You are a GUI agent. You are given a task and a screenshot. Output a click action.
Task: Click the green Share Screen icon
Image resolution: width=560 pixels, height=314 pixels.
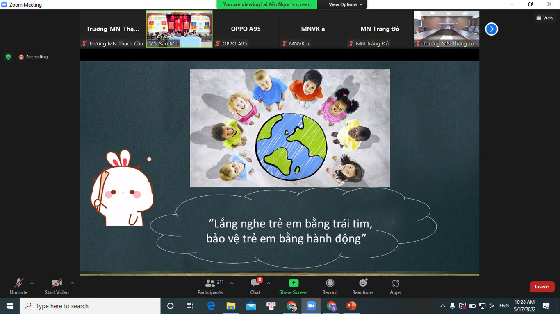(x=294, y=283)
